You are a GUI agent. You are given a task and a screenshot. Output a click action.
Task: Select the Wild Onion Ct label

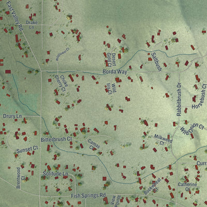[x=192, y=129]
